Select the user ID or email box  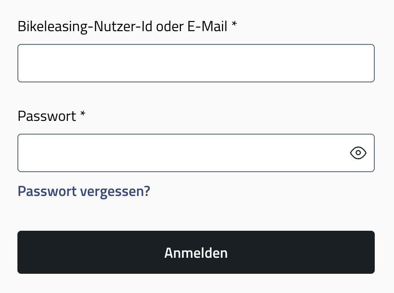click(x=196, y=63)
